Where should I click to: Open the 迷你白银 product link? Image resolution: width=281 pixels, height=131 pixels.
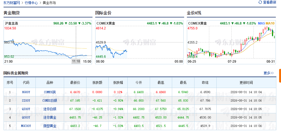coord(50,109)
